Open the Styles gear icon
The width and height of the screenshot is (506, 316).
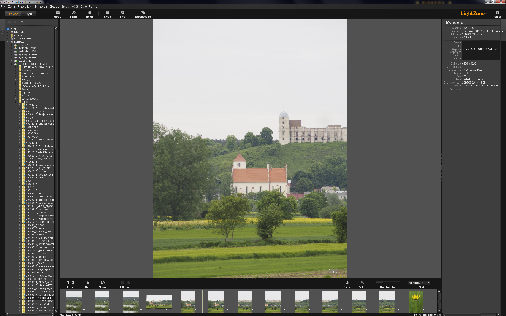coord(107,13)
